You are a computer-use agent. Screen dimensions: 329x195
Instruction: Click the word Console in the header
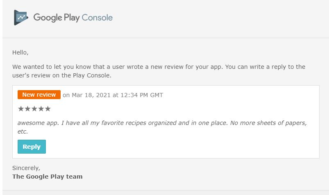(x=97, y=18)
